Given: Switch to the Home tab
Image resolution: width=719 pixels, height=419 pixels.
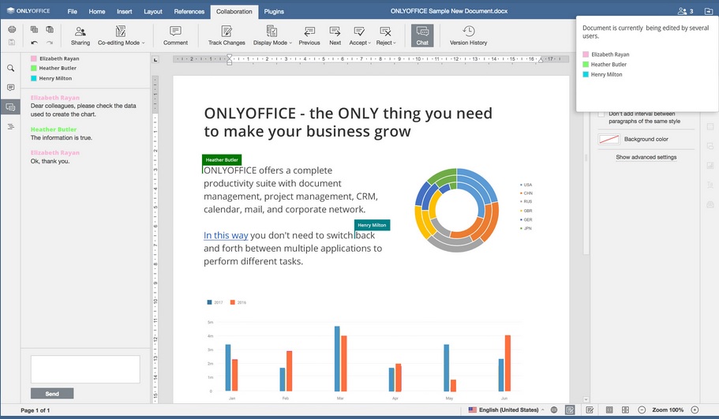Looking at the screenshot, I should coord(97,12).
